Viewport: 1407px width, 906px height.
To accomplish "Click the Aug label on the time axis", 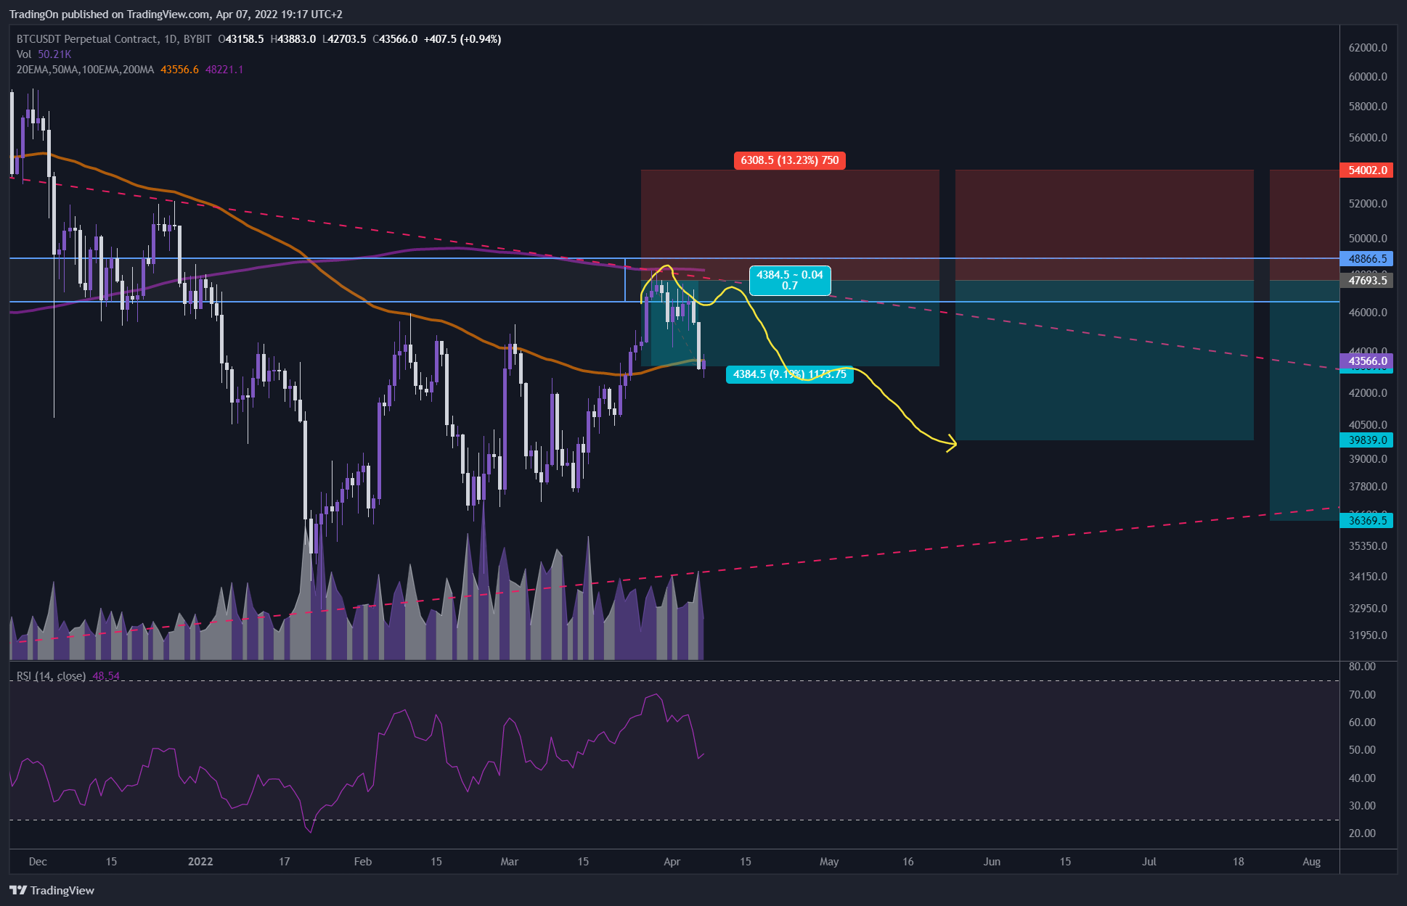I will [1311, 862].
